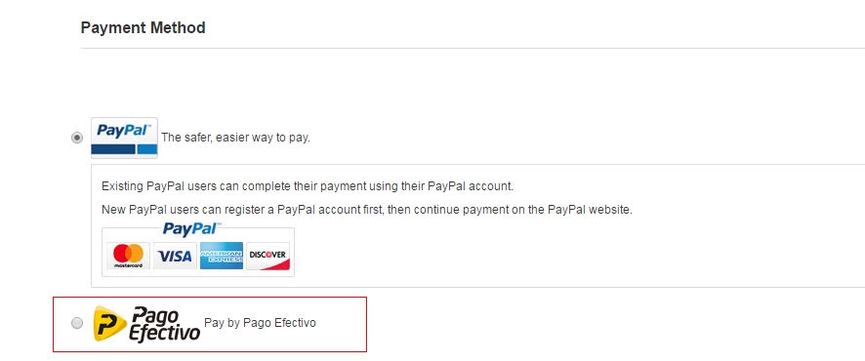The image size is (865, 361).
Task: Click the red-orange circles on the Mastercard logo
Action: coord(128,254)
